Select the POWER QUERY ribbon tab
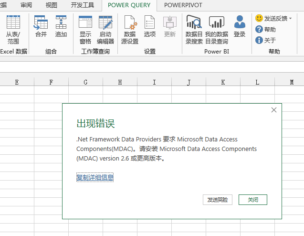 tap(129, 5)
